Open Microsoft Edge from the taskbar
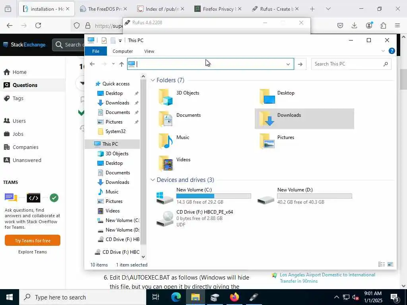Image resolution: width=407 pixels, height=305 pixels. [176, 297]
